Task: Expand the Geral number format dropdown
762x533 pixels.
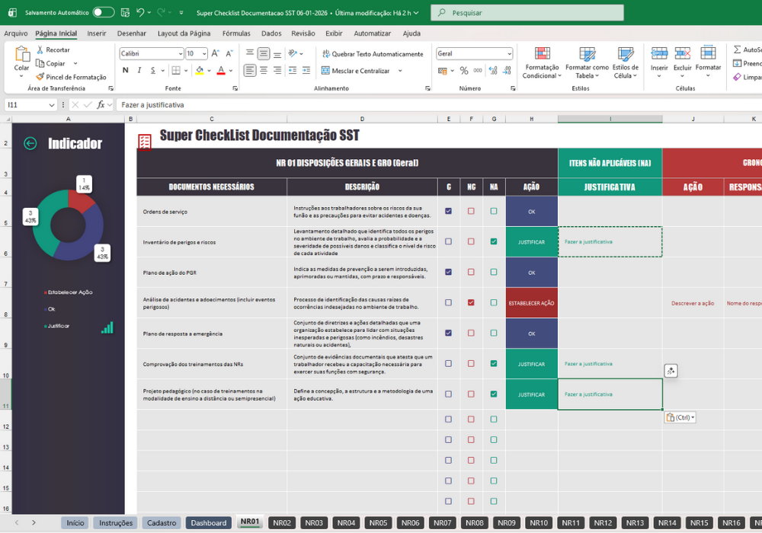Action: [x=509, y=54]
